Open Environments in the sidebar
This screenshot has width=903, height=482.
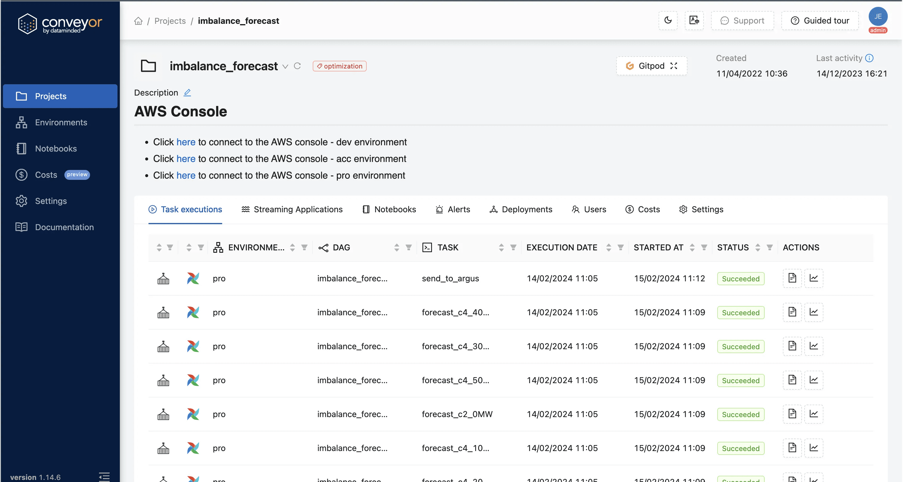(61, 123)
